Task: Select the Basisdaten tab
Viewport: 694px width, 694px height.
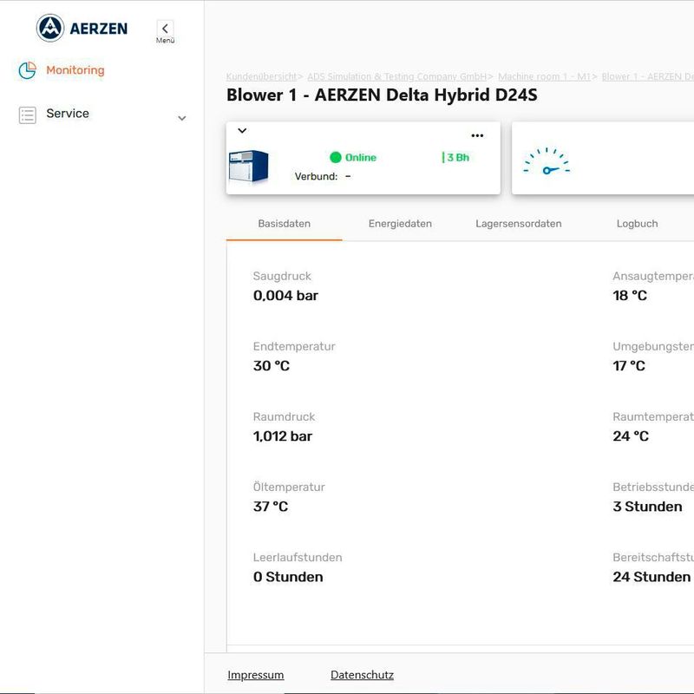Action: click(x=285, y=224)
